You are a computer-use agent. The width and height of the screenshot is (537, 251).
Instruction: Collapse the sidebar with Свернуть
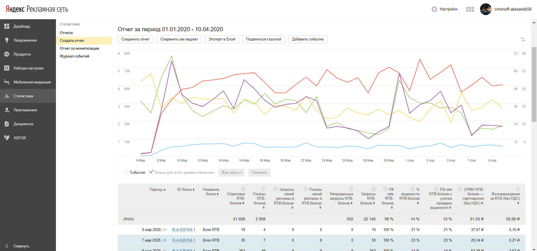21,246
